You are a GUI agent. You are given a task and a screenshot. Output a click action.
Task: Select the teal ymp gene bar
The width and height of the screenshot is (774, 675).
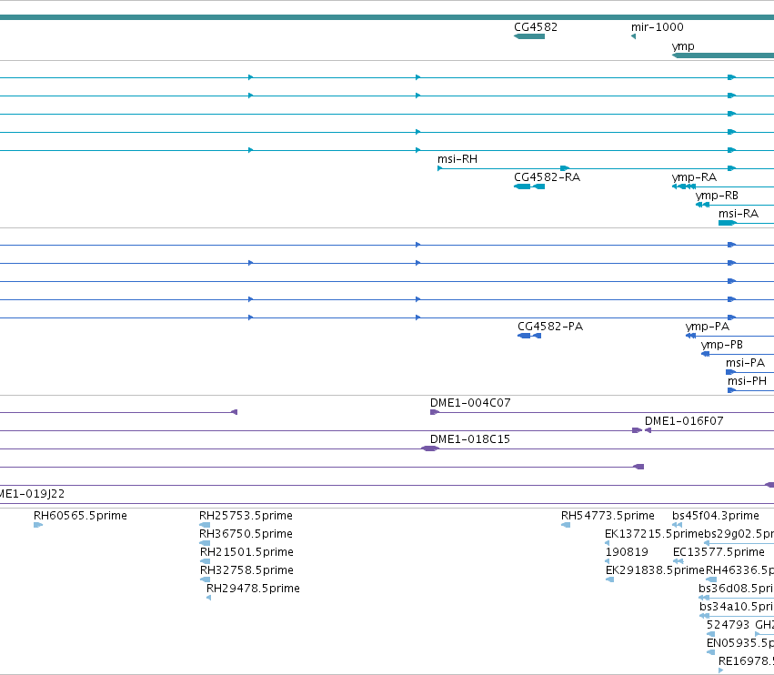pyautogui.click(x=723, y=55)
